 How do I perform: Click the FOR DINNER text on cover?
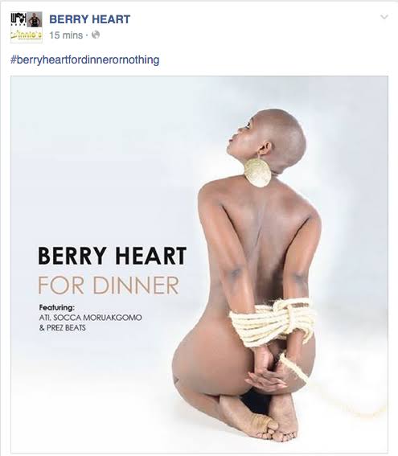click(x=109, y=286)
